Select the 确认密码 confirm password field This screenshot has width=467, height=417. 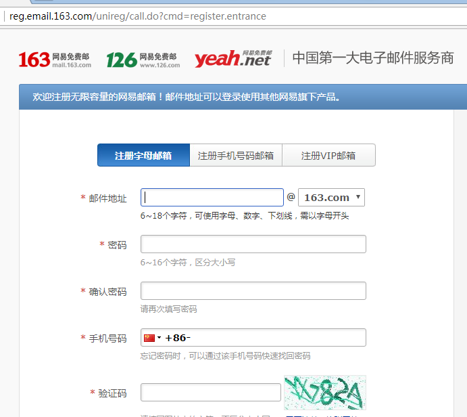click(x=253, y=291)
